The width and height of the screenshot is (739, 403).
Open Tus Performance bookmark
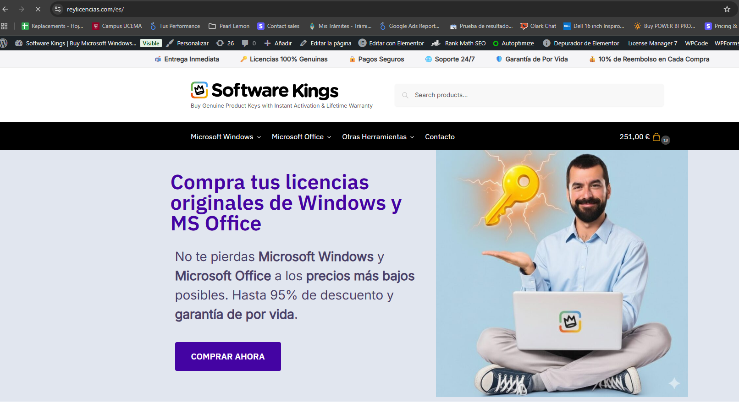(175, 26)
